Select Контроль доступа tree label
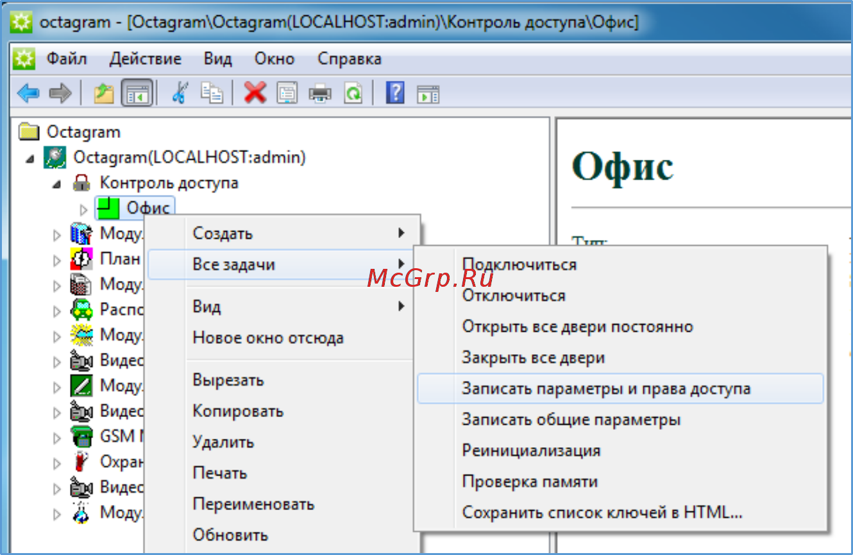This screenshot has height=555, width=853. coord(169,183)
